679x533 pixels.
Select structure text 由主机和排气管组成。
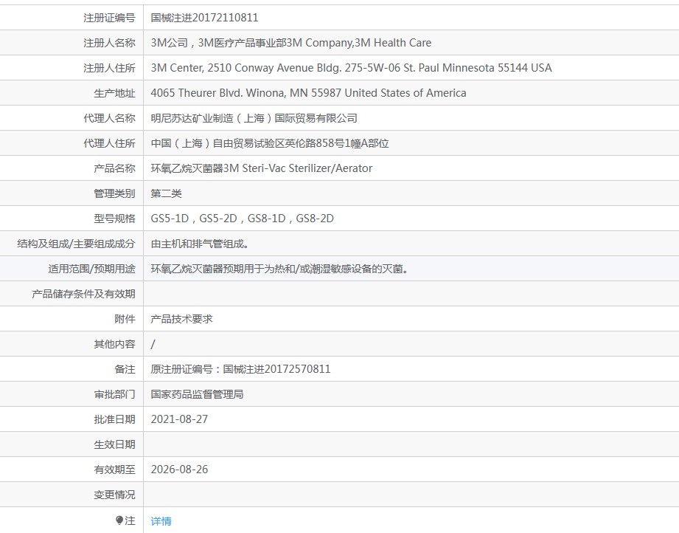[200, 244]
